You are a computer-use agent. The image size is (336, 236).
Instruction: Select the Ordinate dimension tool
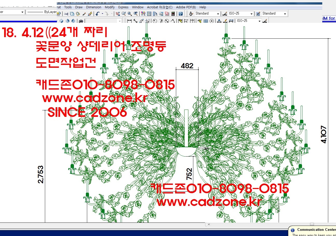click(147, 21)
